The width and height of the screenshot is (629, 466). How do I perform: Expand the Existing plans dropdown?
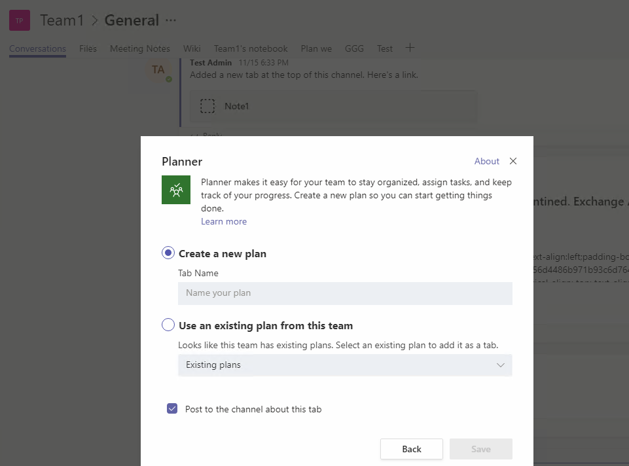(x=345, y=365)
